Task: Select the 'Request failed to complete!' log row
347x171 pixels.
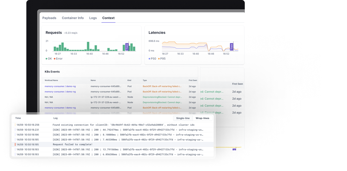Action: click(x=113, y=144)
